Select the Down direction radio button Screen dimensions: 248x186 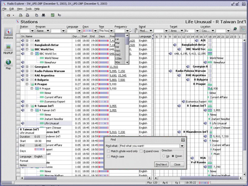(173, 156)
